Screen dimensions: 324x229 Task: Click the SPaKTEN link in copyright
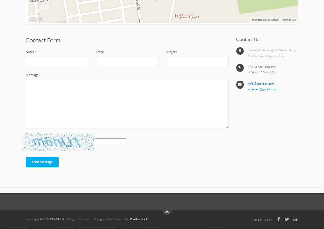(57, 219)
